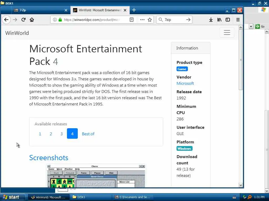Viewport: 269px width, 201px height.
Task: Click the browser page scrollbar thumb
Action: (241, 60)
